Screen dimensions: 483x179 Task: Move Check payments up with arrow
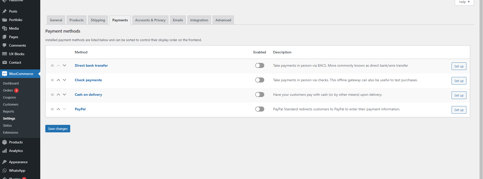pos(58,80)
